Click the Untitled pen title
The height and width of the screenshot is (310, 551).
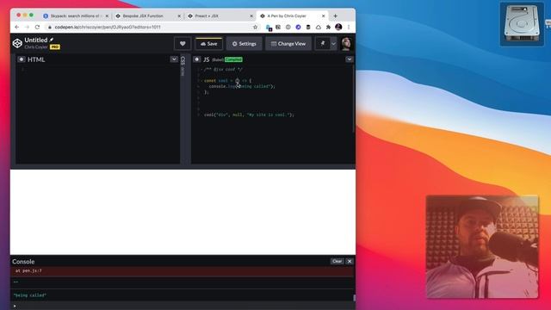coord(36,40)
